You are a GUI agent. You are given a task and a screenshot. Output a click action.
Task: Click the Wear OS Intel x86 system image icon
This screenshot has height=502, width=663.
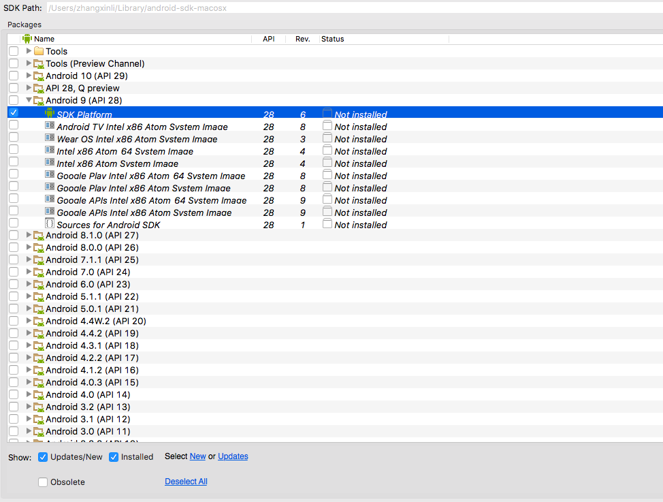coord(50,138)
